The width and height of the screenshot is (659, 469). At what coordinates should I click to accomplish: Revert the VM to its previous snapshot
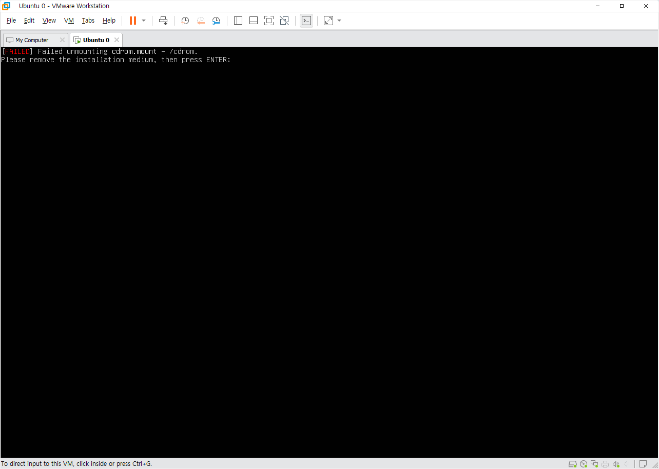[x=201, y=21]
